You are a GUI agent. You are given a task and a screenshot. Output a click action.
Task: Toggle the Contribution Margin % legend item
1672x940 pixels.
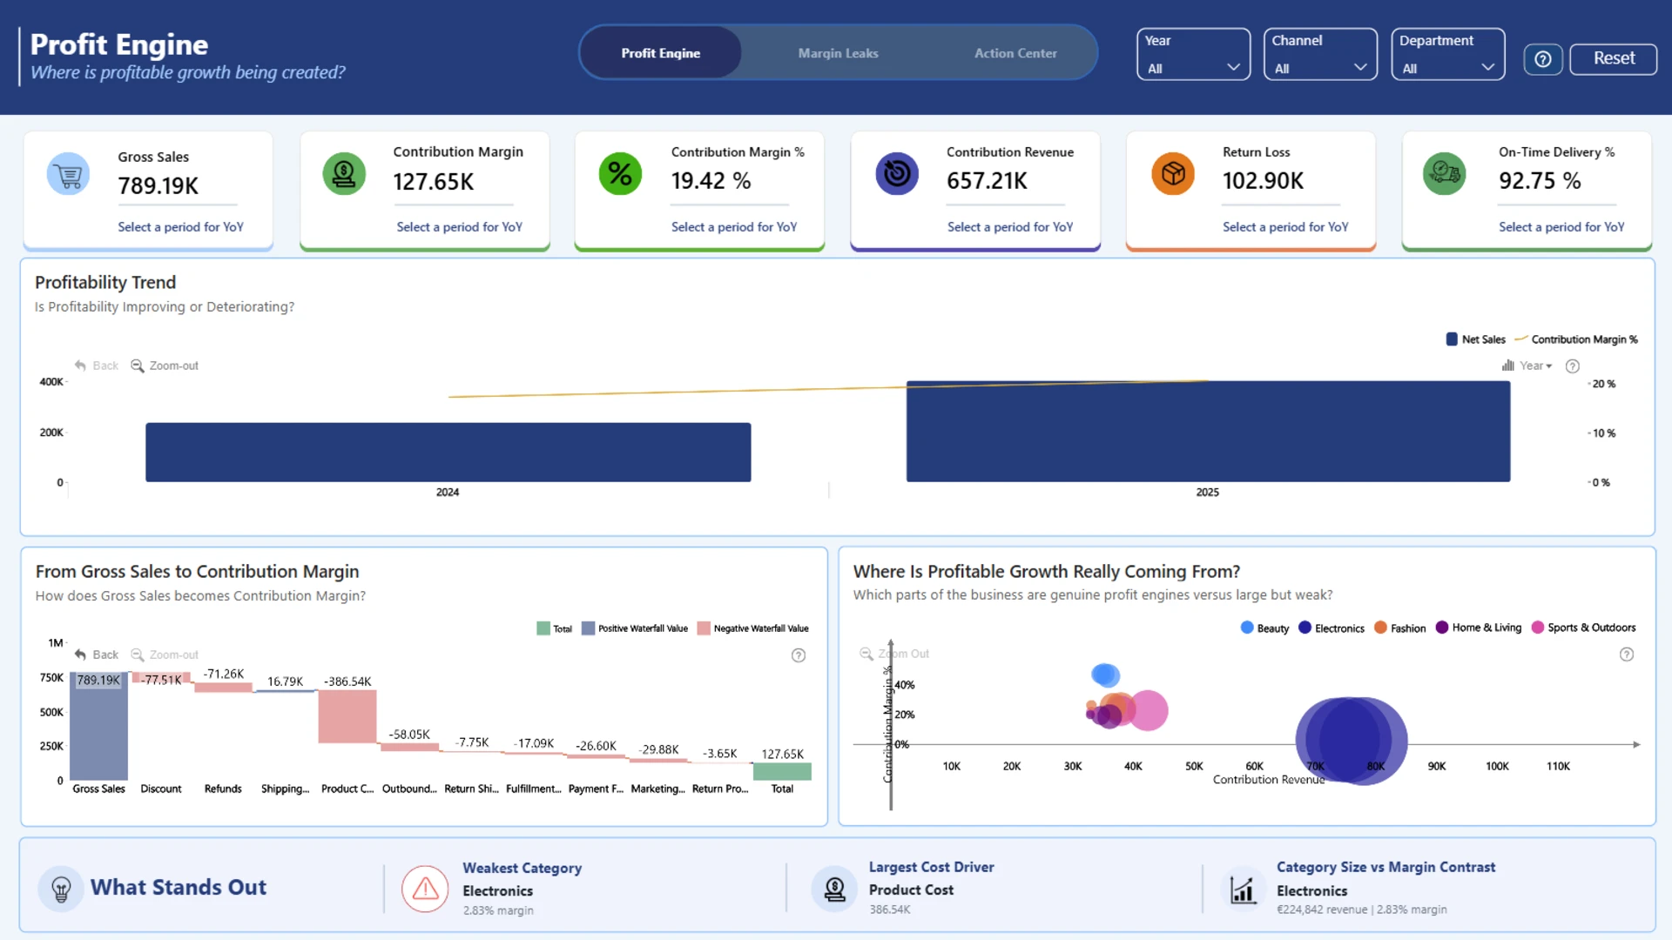1577,339
